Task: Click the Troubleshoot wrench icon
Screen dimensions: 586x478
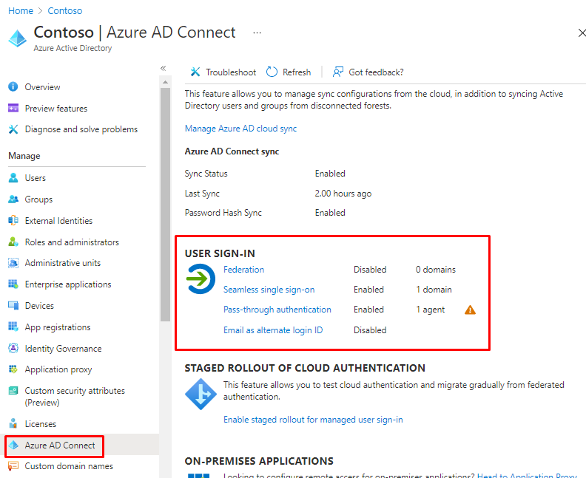Action: [x=195, y=72]
